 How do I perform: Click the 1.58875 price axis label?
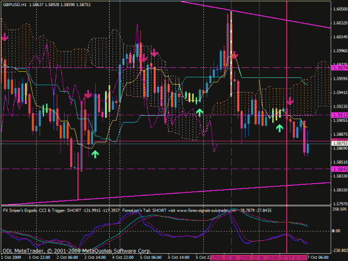click(340, 134)
